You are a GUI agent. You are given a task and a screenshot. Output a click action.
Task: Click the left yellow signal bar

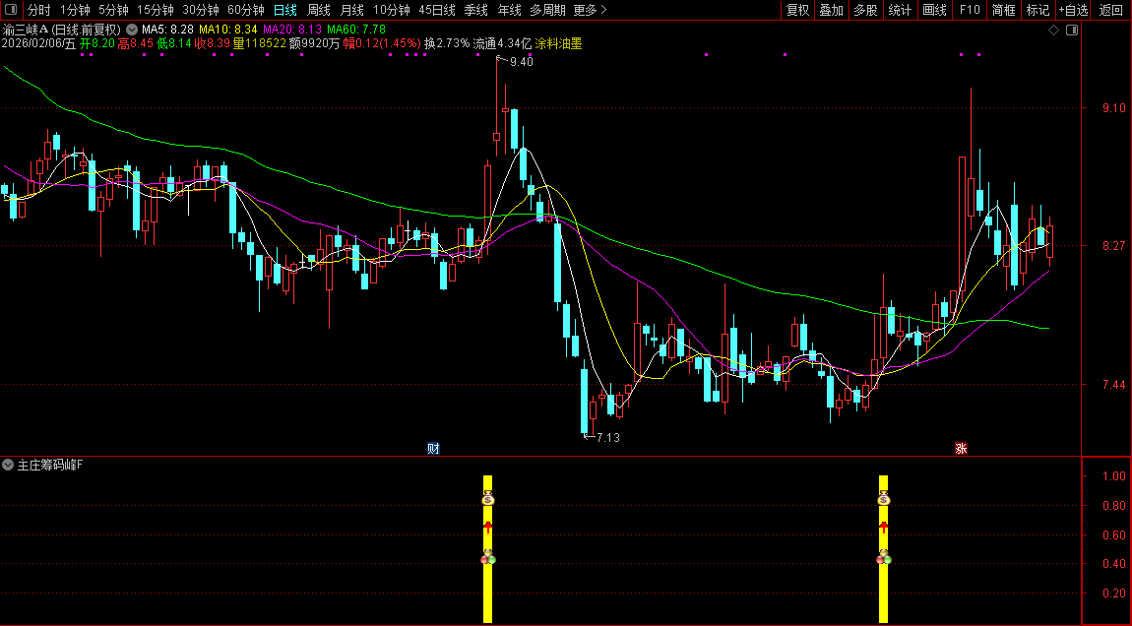pos(488,549)
